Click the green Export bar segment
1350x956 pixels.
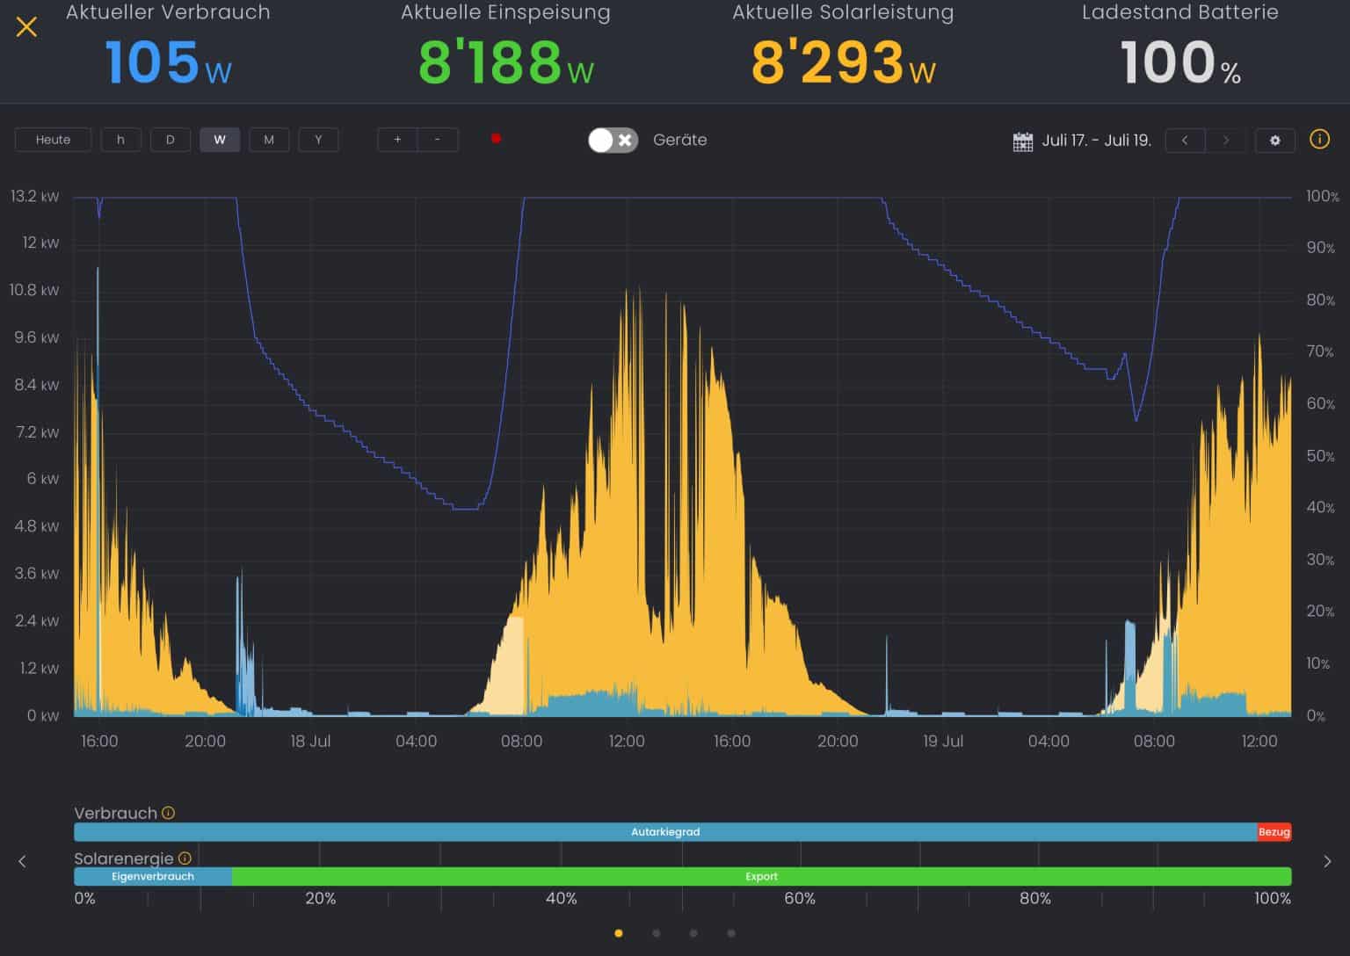[x=761, y=876]
